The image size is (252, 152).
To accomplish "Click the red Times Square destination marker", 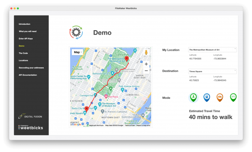I will [x=87, y=109].
